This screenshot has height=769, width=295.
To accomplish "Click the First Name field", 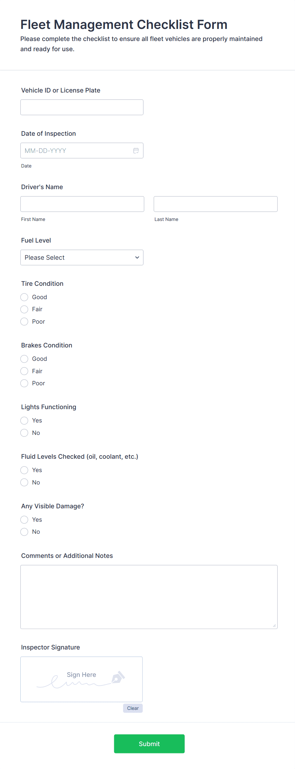I will click(82, 204).
